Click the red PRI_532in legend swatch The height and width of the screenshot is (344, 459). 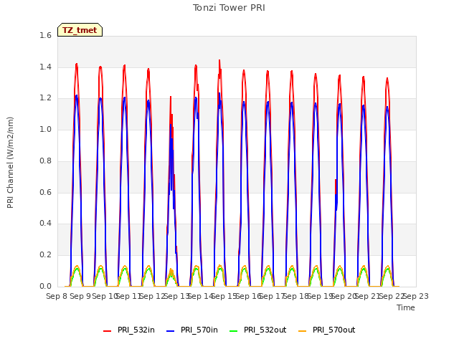click(x=108, y=331)
